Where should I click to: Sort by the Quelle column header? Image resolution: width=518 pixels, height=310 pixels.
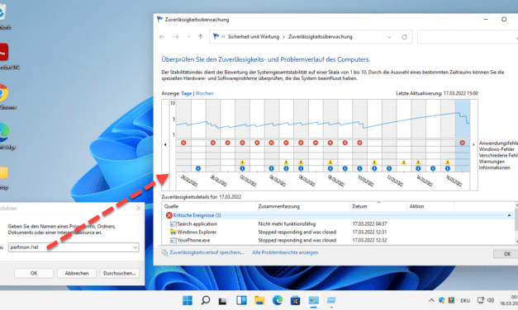coord(209,206)
